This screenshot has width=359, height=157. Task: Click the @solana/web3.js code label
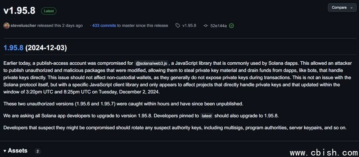click(151, 63)
